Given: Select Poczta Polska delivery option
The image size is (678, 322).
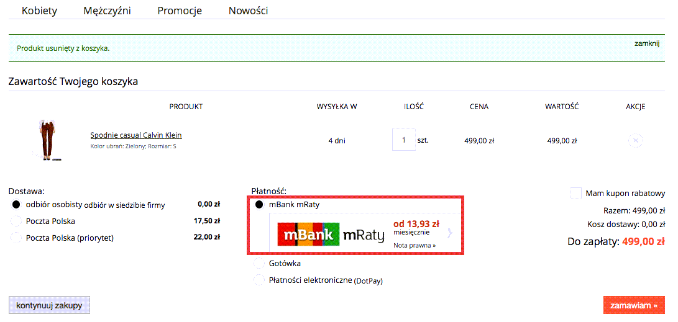Looking at the screenshot, I should pyautogui.click(x=16, y=221).
